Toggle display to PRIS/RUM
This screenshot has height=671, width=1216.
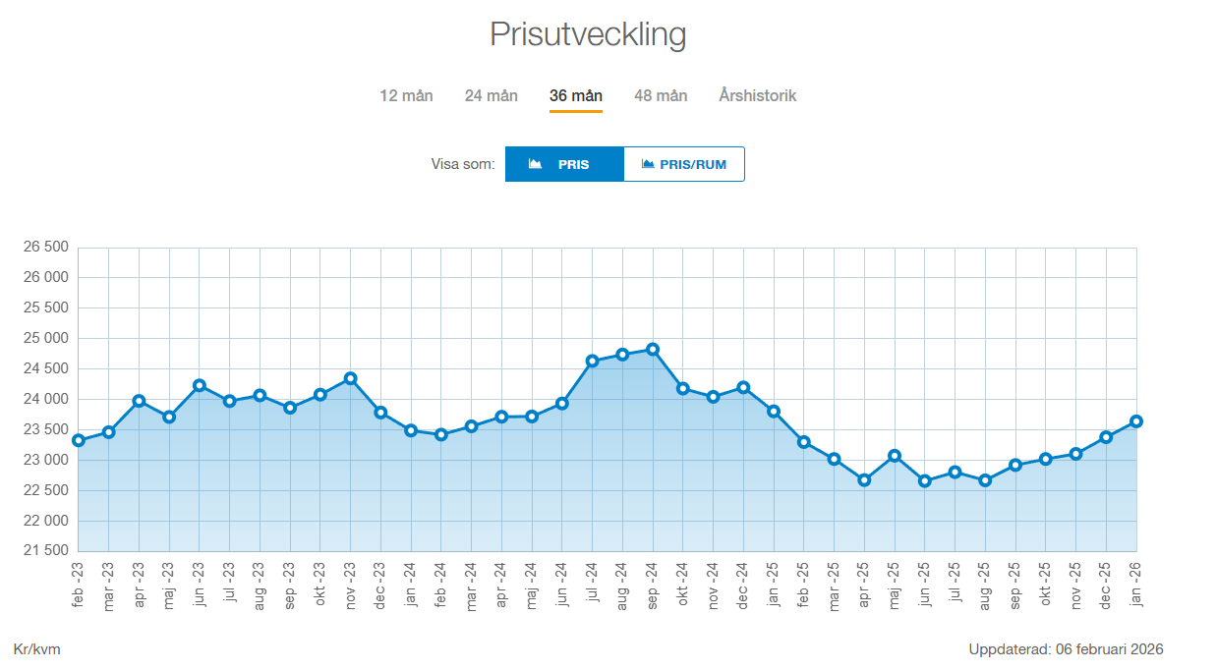[684, 164]
